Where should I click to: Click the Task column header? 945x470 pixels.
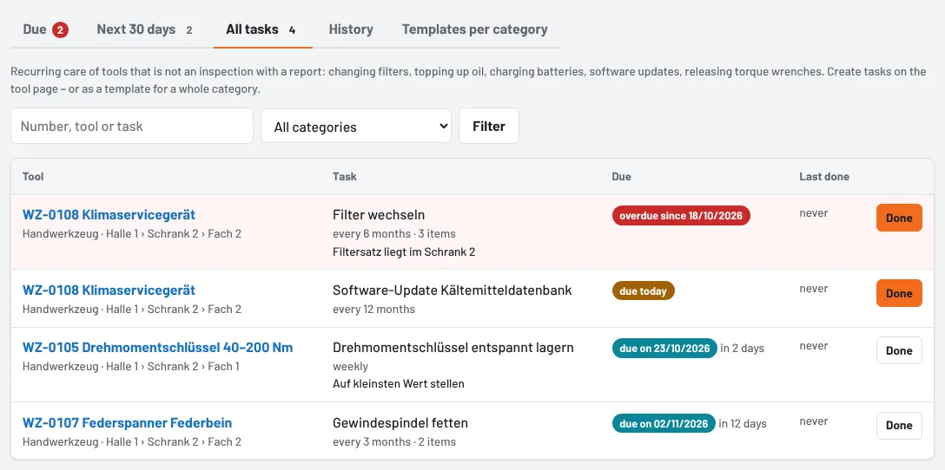pyautogui.click(x=345, y=176)
